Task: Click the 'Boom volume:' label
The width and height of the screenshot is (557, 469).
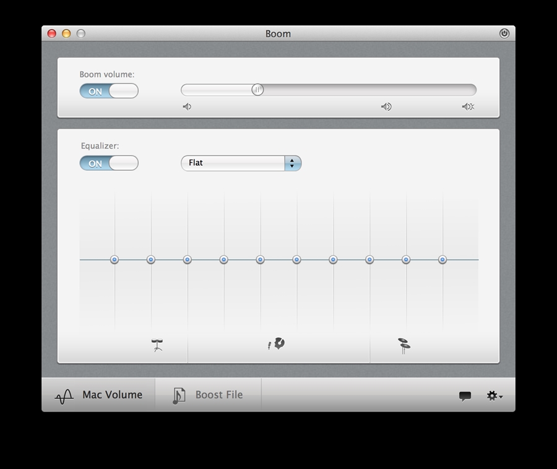Action: (x=107, y=74)
